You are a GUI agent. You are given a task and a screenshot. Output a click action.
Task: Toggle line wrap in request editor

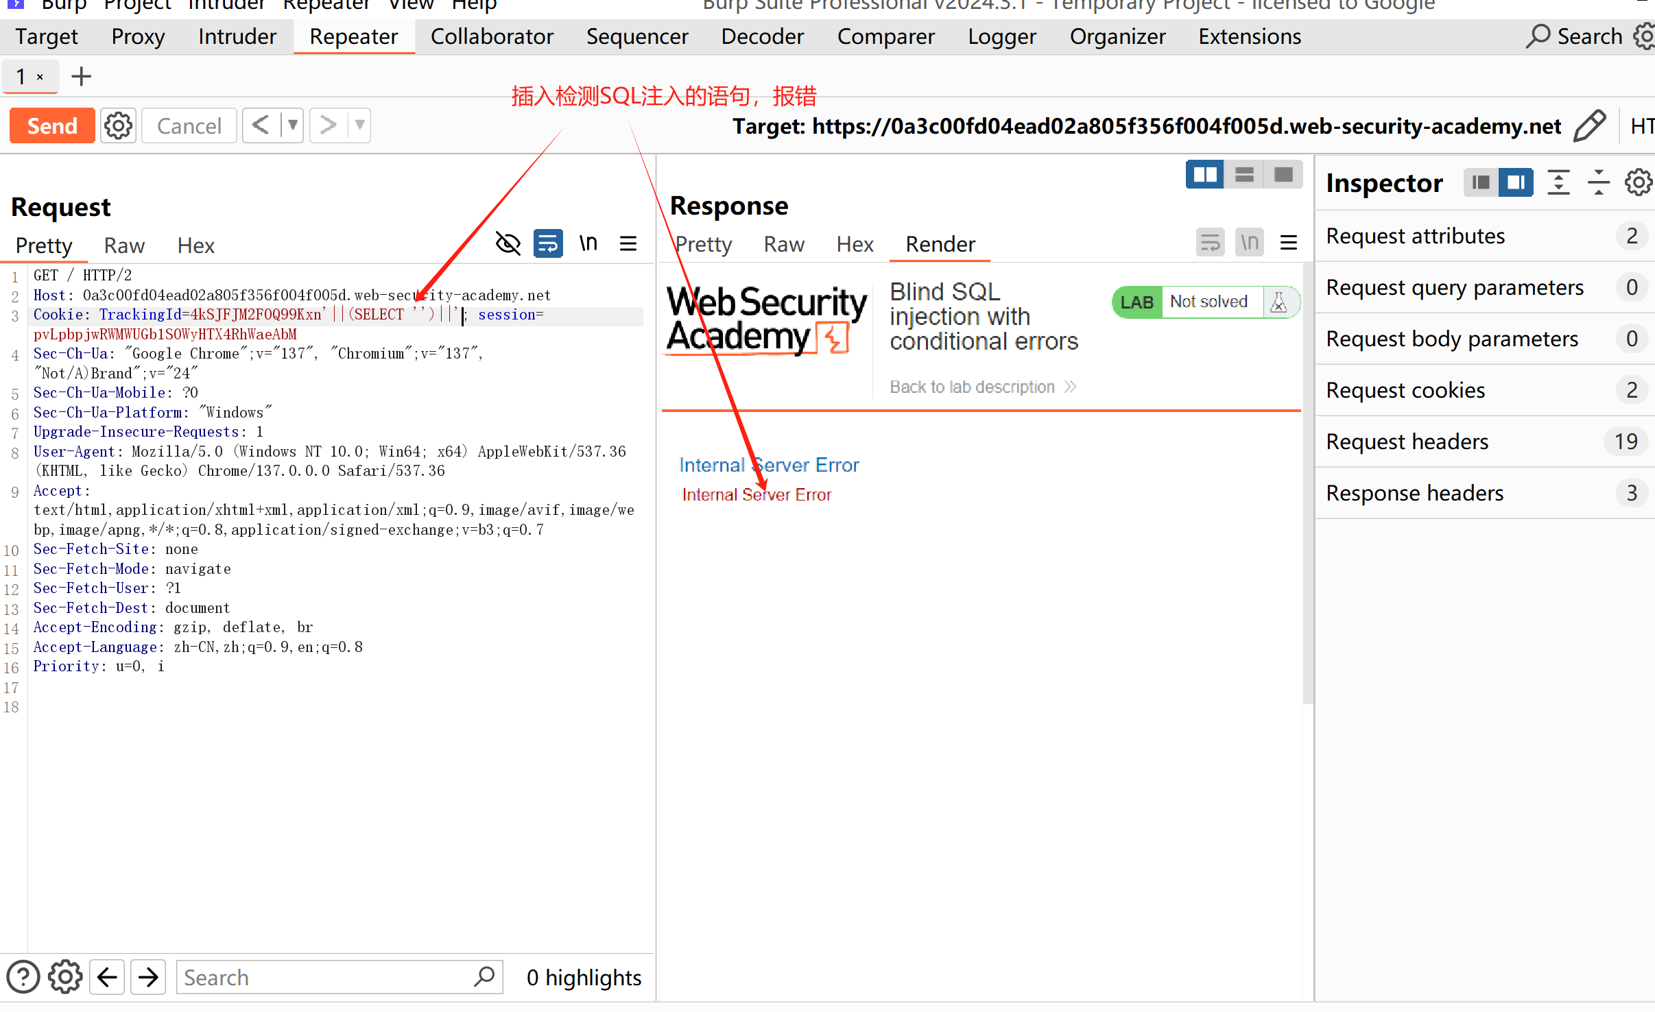point(548,243)
